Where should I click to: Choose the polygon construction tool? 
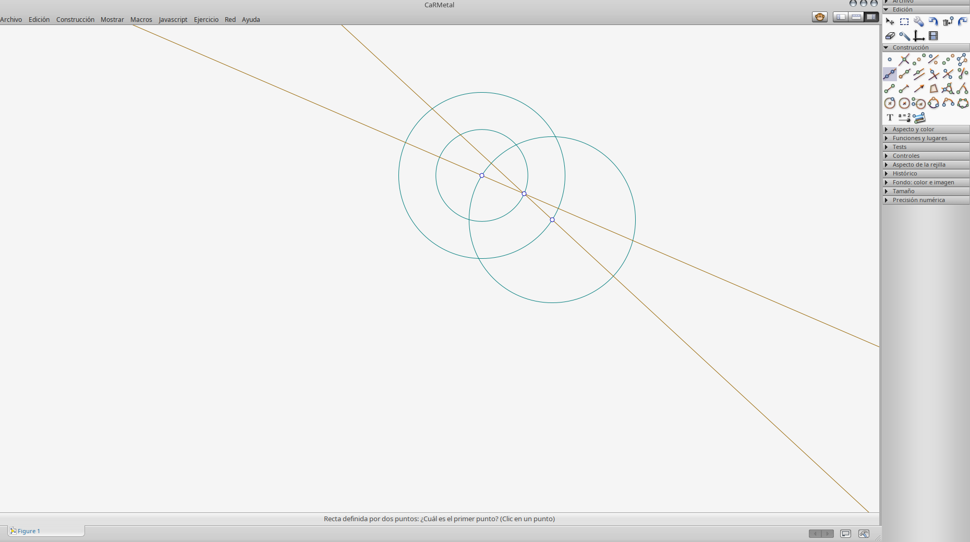pyautogui.click(x=933, y=89)
